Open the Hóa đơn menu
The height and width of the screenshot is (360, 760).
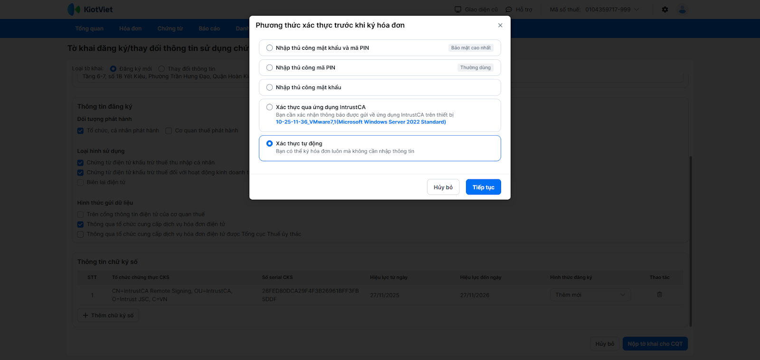[x=130, y=28]
